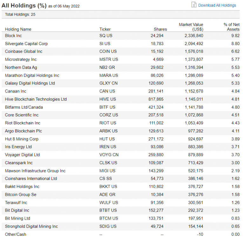
Task: Select the Holding Name column header
Action: 18,29
